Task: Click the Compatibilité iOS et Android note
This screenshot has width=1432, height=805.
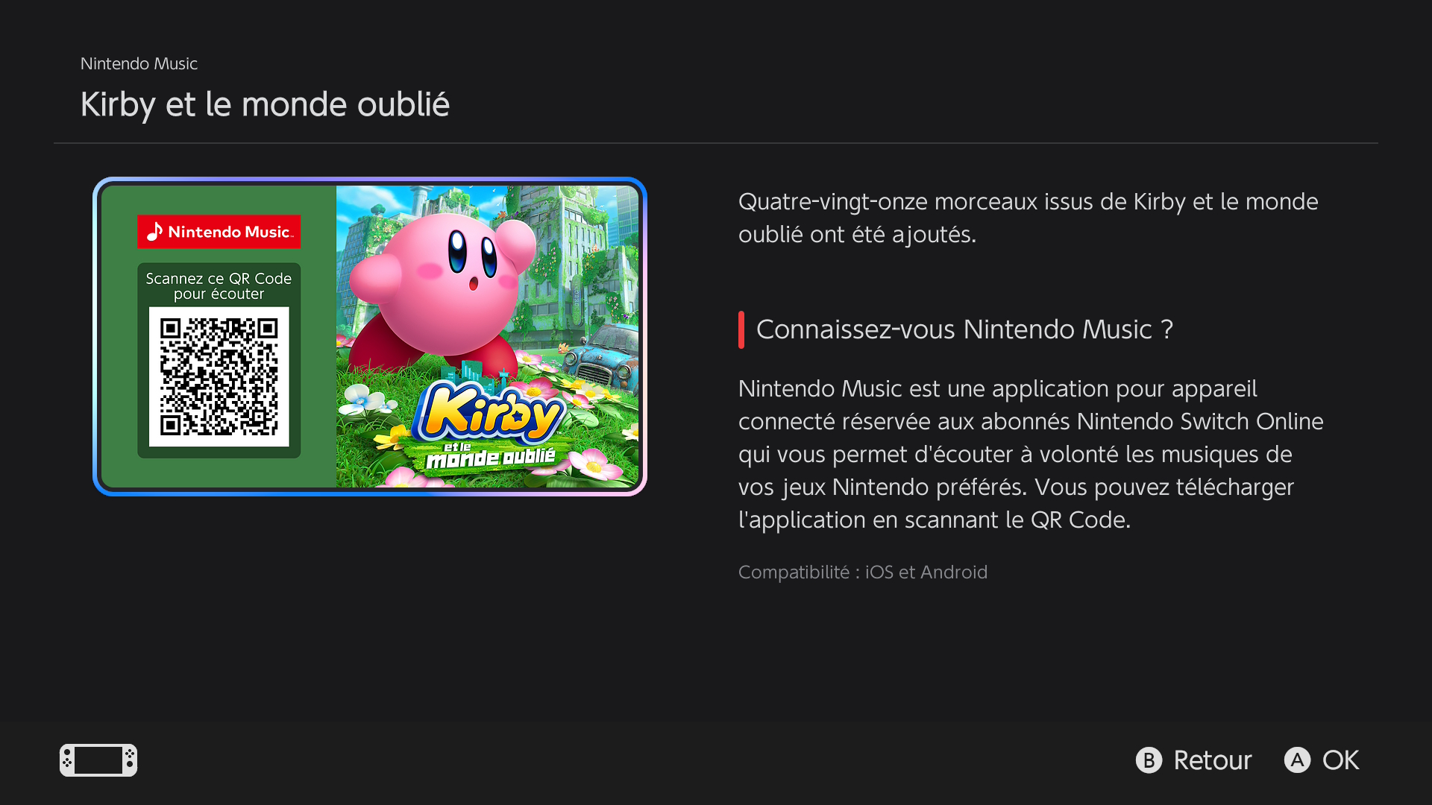Action: pos(862,572)
